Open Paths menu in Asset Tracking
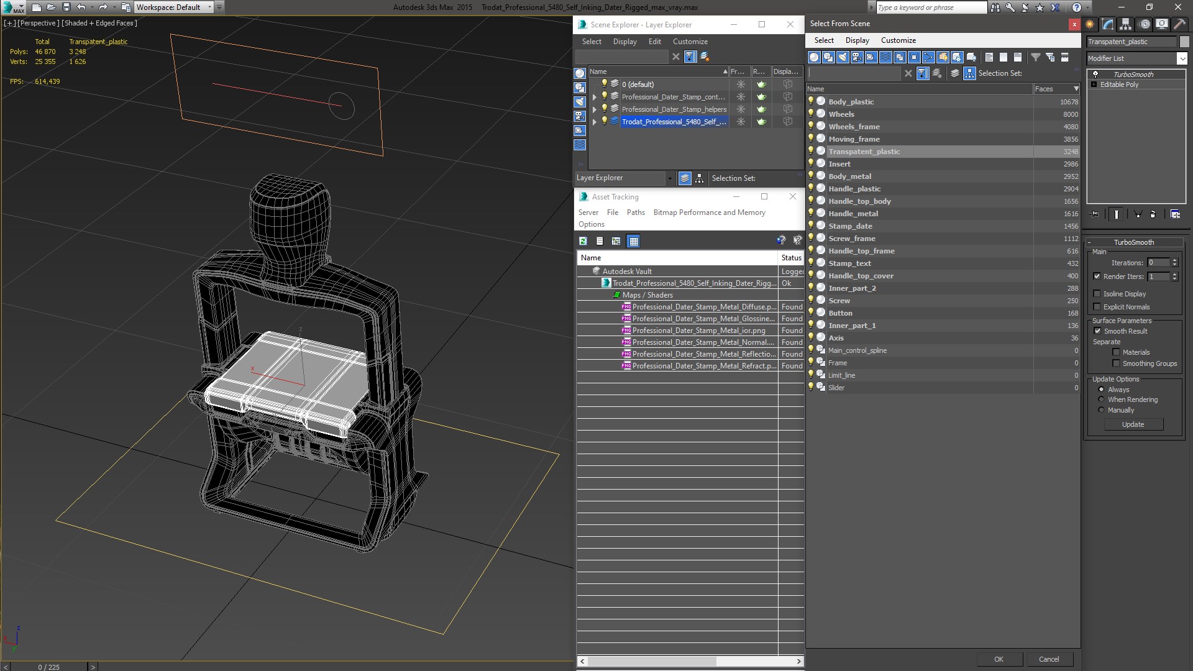The height and width of the screenshot is (671, 1193). (636, 212)
